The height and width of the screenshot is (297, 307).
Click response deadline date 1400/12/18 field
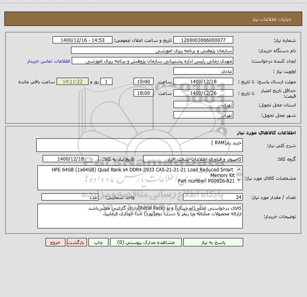click(203, 81)
